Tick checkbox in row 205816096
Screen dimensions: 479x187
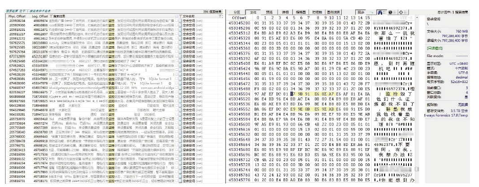[x=177, y=154]
